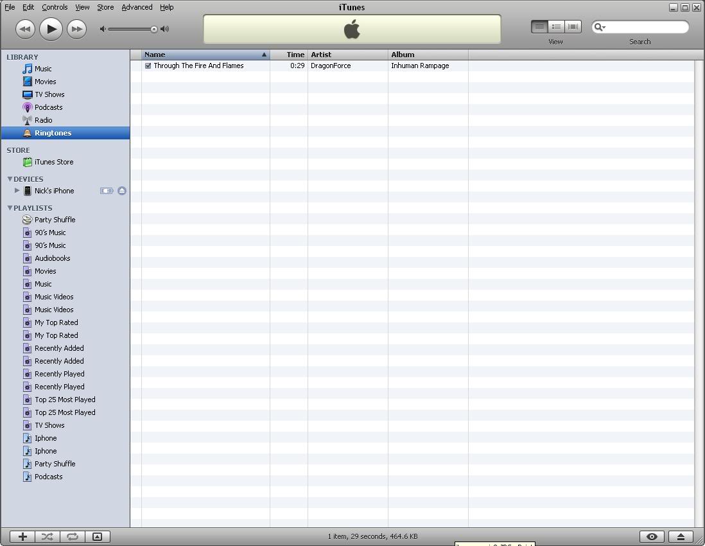Click the volume slider track
Screen dimensions: 705x546
(130, 30)
